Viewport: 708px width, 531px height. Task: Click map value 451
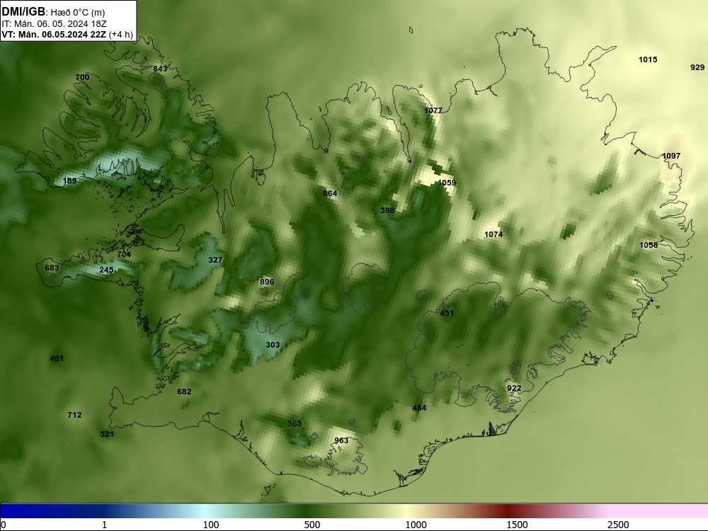(x=447, y=313)
